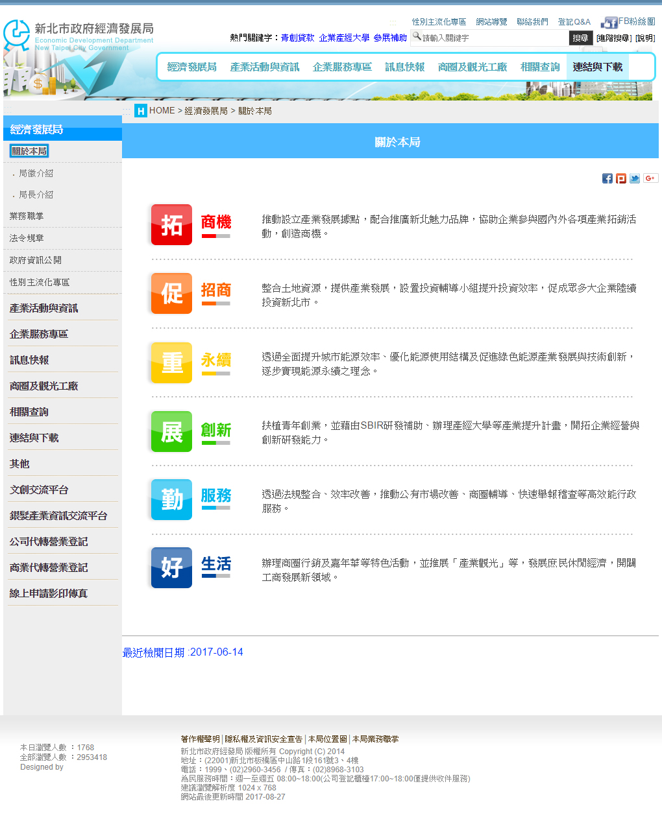The image size is (662, 819).
Task: Click the Google+ share button
Action: pos(650,178)
